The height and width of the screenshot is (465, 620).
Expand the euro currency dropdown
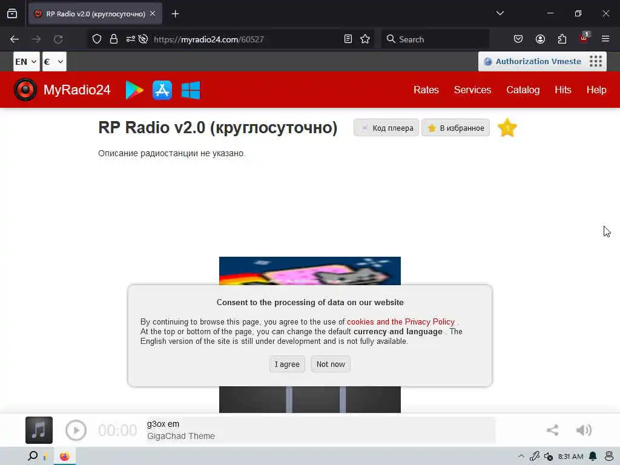54,62
